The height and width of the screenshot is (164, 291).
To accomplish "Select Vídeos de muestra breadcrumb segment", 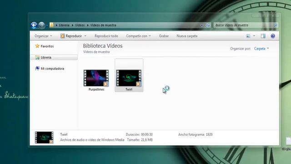I will 103,25.
